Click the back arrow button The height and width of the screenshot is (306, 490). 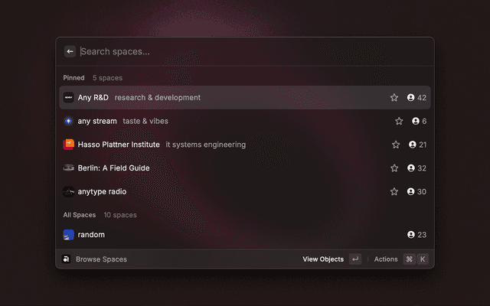70,51
